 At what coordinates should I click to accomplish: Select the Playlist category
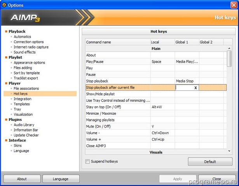pyautogui.click(x=15, y=57)
